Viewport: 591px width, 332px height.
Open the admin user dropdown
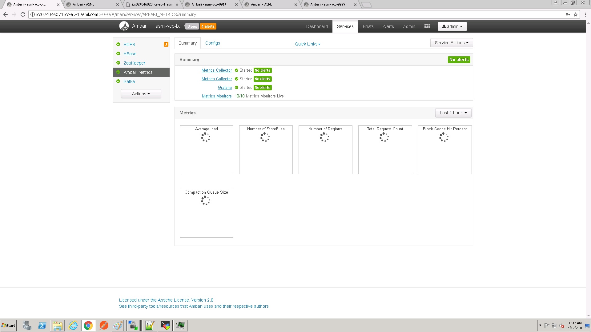[x=452, y=26]
